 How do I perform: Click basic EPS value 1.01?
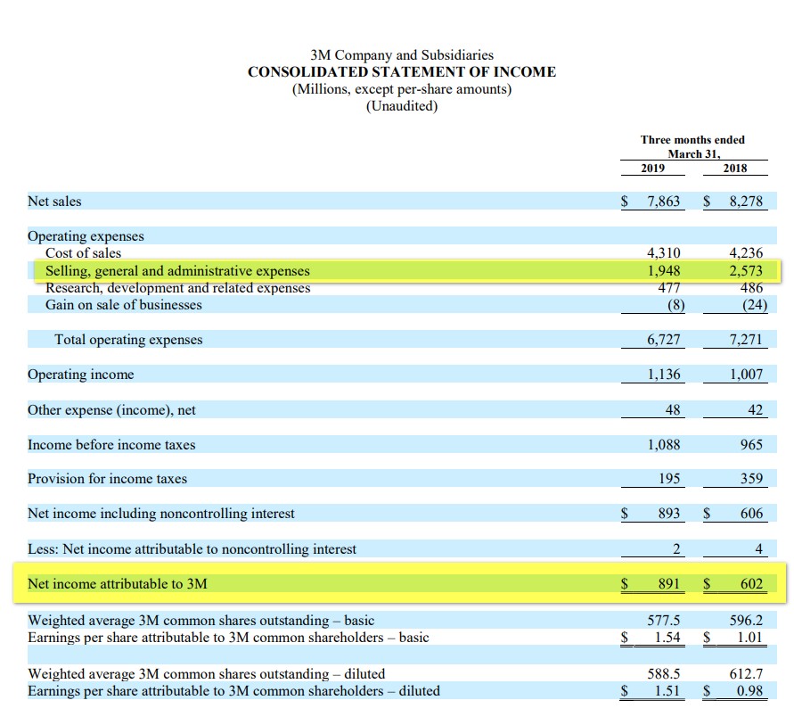(x=749, y=638)
